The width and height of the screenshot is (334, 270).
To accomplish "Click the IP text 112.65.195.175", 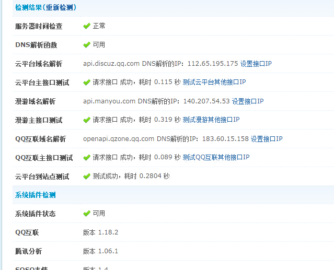I will 212,64.
